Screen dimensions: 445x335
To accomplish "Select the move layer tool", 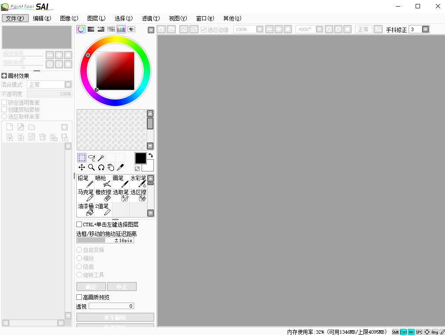I will click(82, 167).
